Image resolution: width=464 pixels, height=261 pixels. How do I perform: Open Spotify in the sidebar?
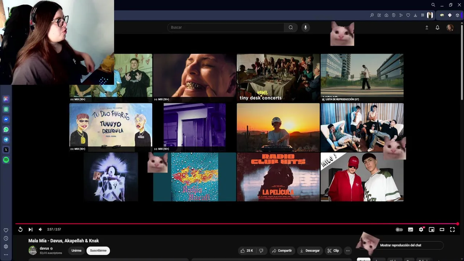(x=6, y=160)
